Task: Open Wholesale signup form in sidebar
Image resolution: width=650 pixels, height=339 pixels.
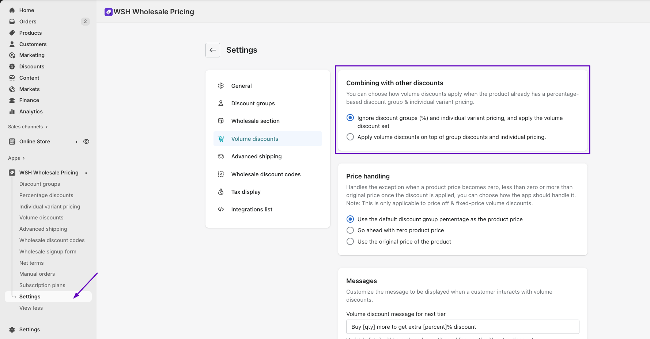Action: [x=48, y=252]
